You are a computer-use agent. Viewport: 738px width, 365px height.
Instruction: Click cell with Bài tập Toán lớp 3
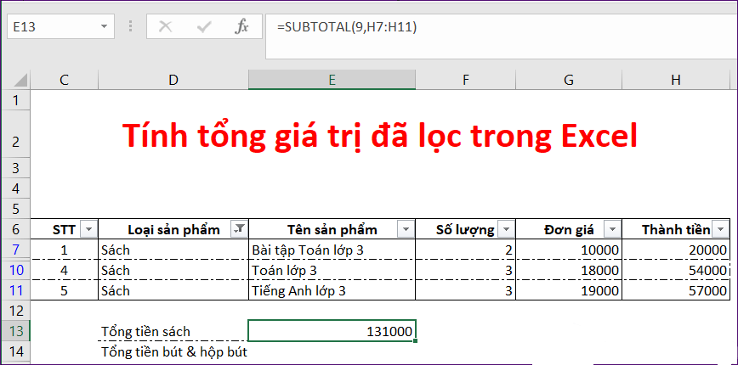tap(332, 250)
